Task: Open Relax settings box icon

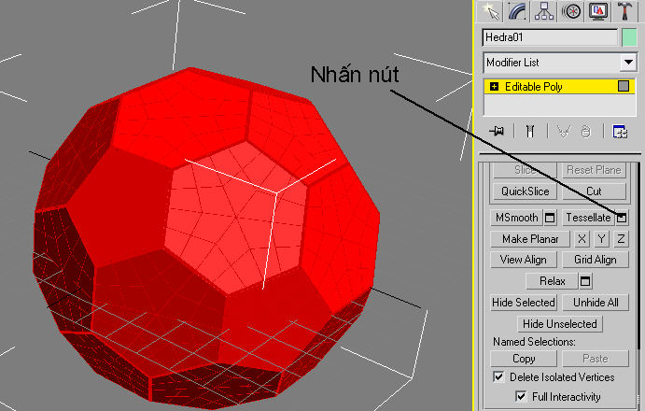Action: click(585, 281)
